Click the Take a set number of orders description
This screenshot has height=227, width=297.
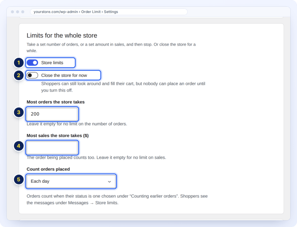click(111, 48)
